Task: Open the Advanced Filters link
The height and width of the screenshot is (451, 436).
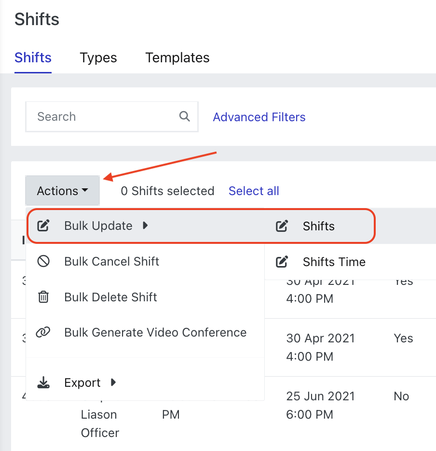Action: (x=259, y=117)
